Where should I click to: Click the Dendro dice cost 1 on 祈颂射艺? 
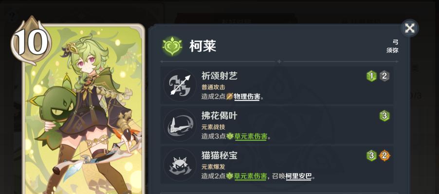coord(371,76)
